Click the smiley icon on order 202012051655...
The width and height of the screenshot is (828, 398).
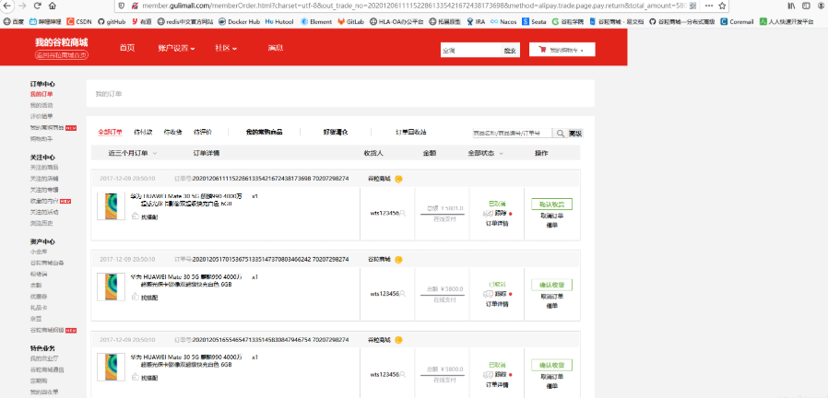pos(398,339)
